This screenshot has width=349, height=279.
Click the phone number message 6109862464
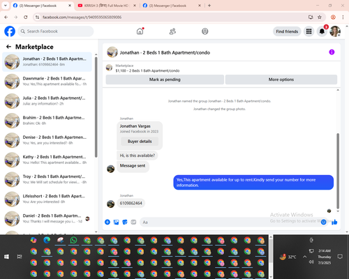[131, 203]
